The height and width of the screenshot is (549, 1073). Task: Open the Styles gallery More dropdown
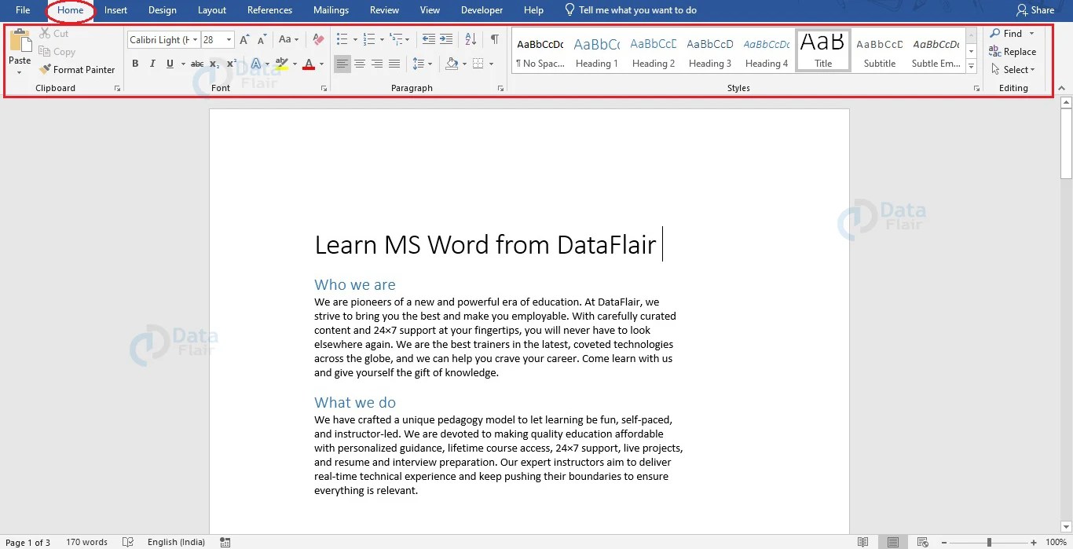pos(971,66)
